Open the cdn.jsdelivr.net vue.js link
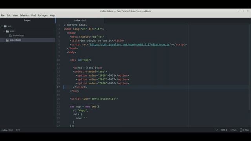Image resolution: width=251 pixels, height=141 pixels. [130, 45]
